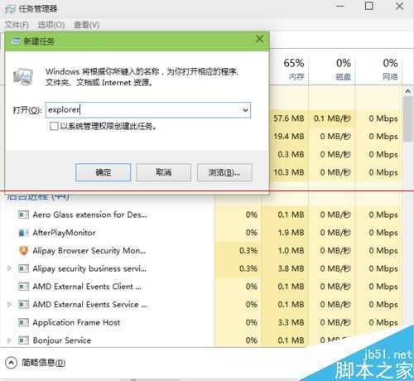Open the 文件(F) menu
This screenshot has width=414, height=381.
(x=17, y=25)
